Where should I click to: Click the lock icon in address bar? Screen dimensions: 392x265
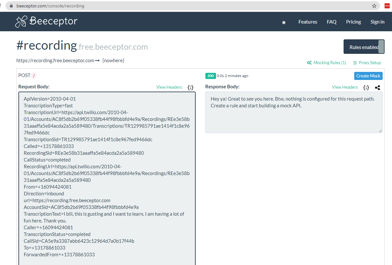coord(12,6)
